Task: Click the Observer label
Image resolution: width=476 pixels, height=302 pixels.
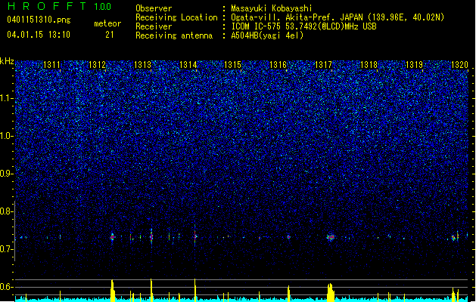Action: 154,8
